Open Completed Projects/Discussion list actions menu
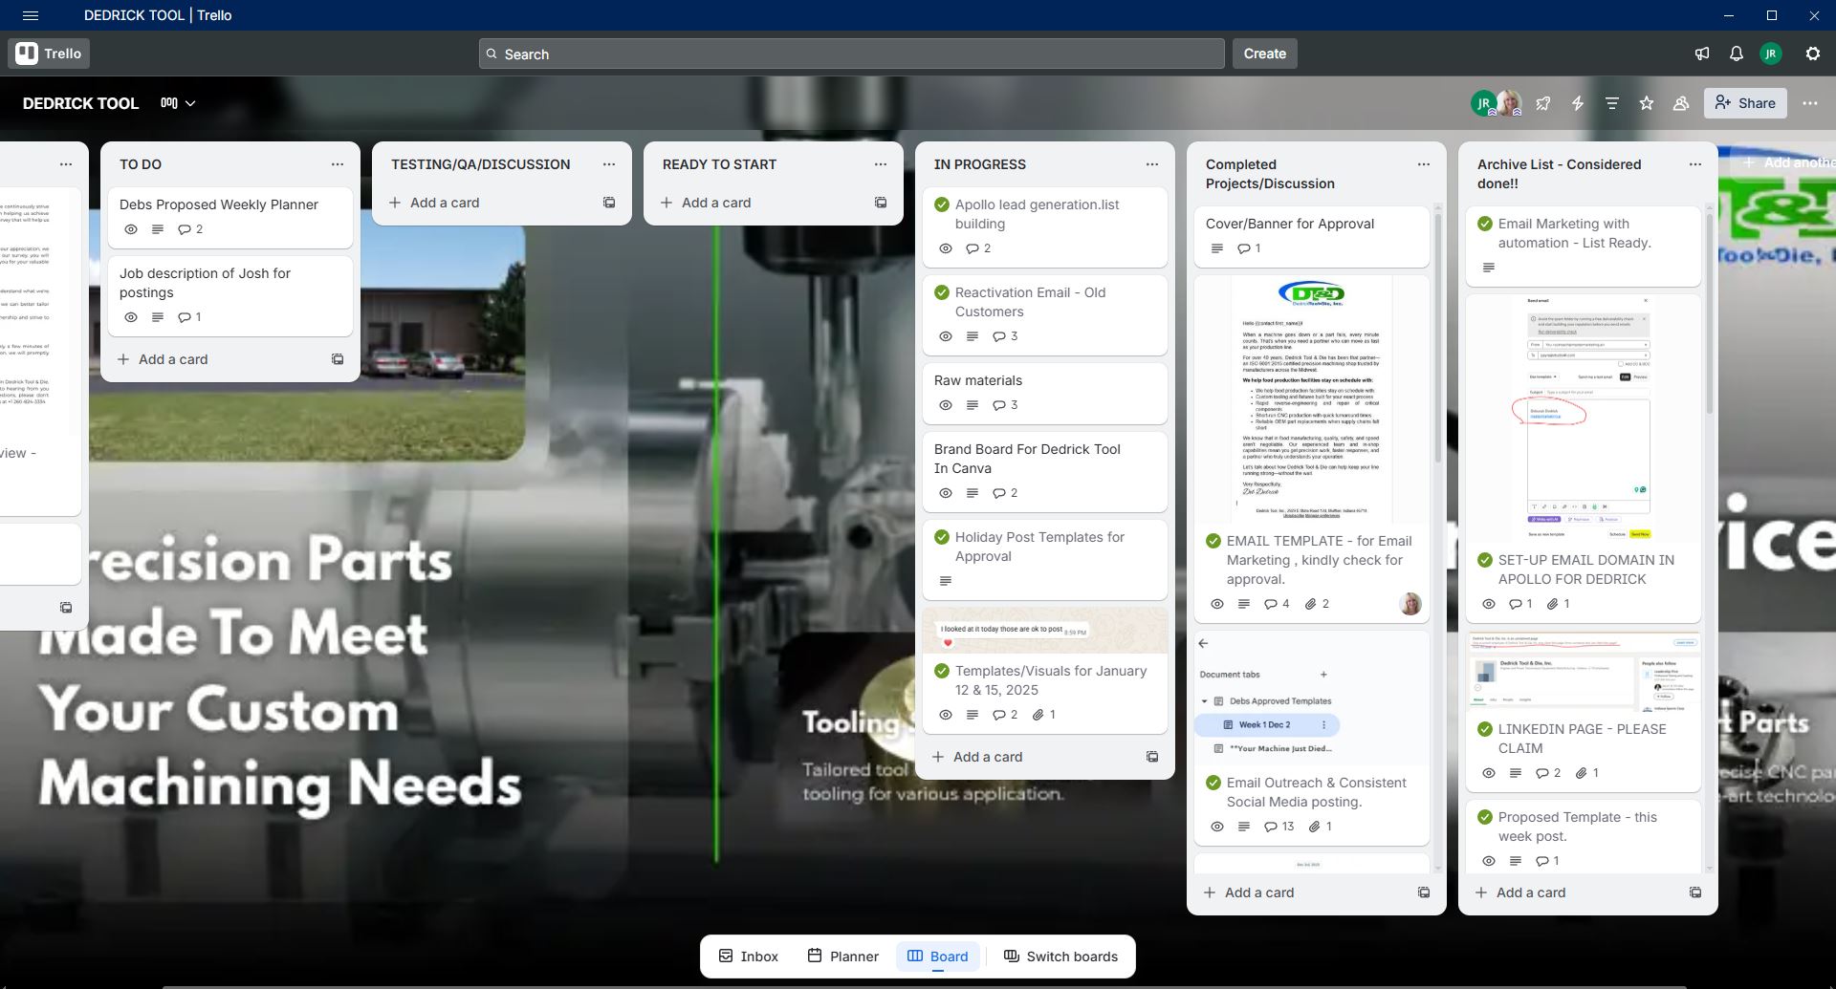The image size is (1836, 989). (1424, 164)
